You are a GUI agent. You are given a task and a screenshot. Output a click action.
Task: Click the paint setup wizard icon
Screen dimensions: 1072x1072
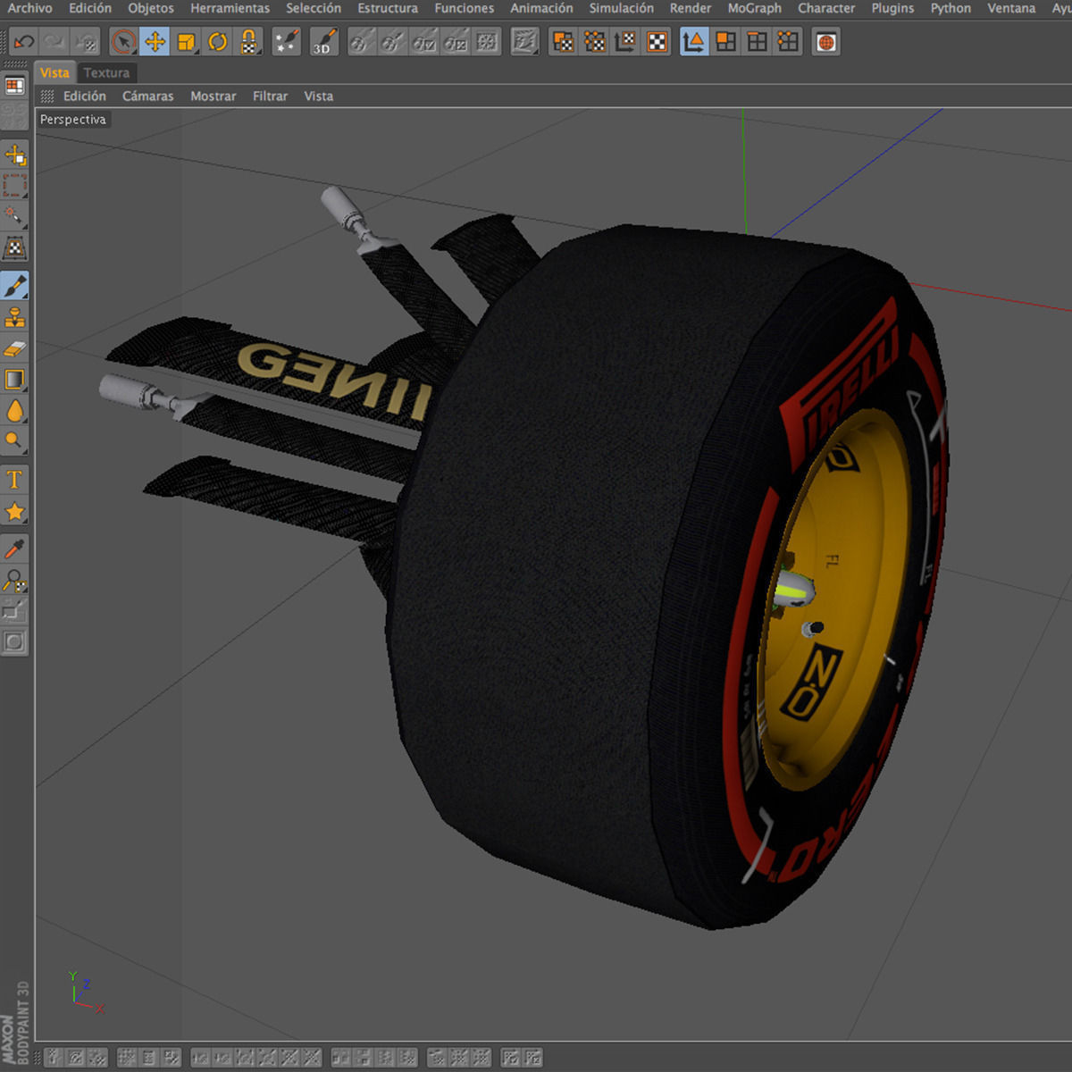click(x=286, y=41)
